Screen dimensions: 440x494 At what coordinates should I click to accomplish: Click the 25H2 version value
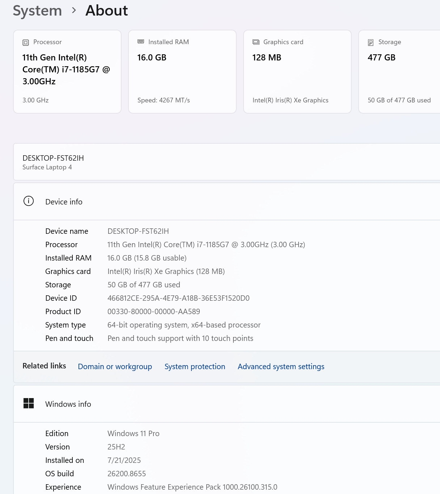pyautogui.click(x=116, y=447)
